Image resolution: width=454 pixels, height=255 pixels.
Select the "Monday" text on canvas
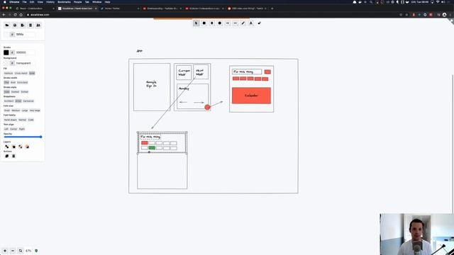pyautogui.click(x=184, y=89)
